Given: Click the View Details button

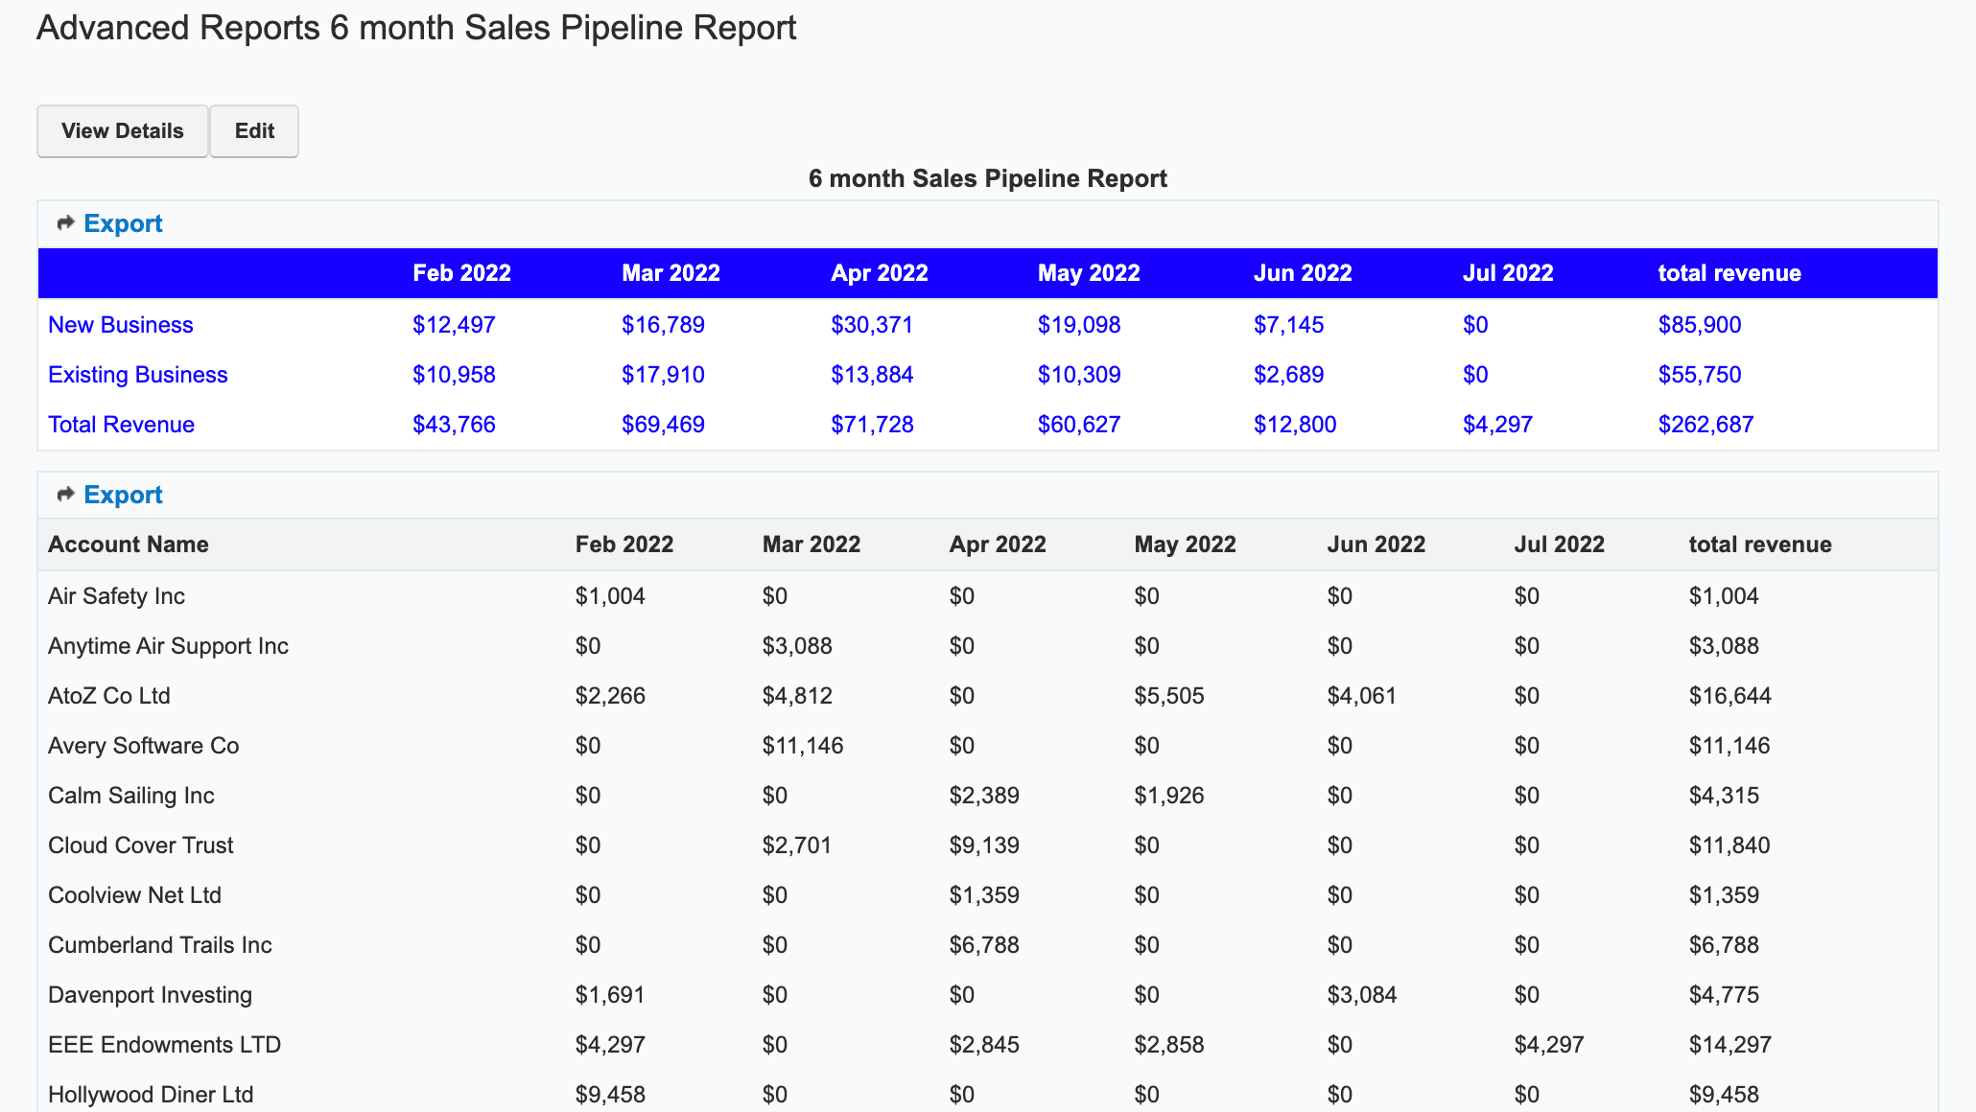Looking at the screenshot, I should tap(122, 131).
